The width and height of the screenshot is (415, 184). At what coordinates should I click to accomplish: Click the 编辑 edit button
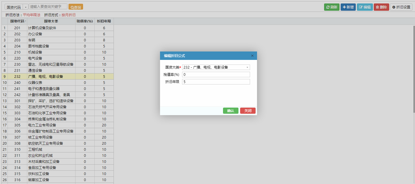(x=364, y=7)
